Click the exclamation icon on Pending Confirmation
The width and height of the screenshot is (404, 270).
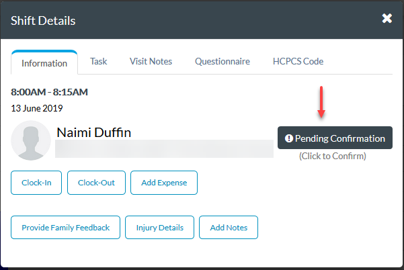coord(289,138)
